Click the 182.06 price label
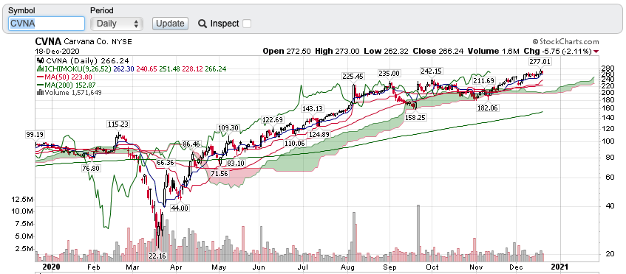 [x=488, y=108]
